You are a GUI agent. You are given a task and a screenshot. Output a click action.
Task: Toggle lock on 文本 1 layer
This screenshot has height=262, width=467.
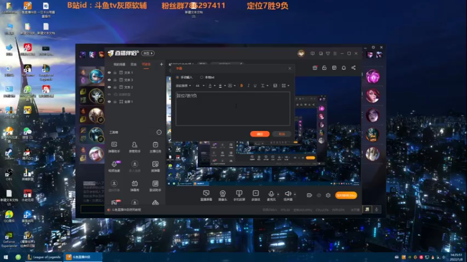click(115, 72)
